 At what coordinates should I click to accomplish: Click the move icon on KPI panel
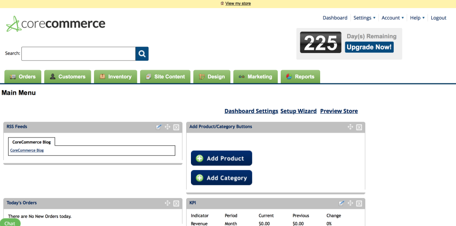[x=350, y=203]
